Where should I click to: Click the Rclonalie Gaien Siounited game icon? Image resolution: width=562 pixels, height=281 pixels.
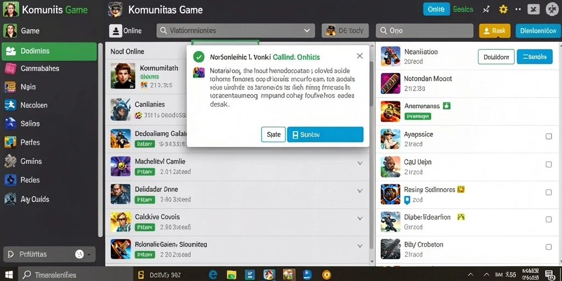pos(121,249)
